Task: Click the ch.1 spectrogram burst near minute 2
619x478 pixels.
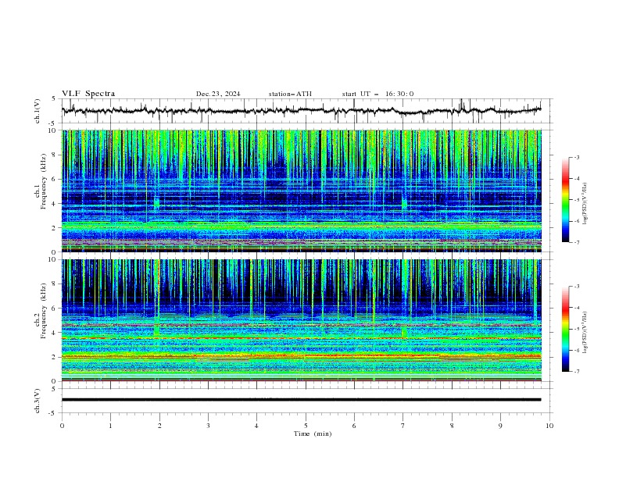Action: tap(157, 203)
